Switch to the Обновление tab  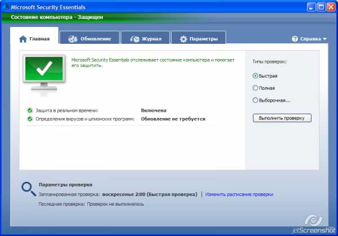[90, 38]
